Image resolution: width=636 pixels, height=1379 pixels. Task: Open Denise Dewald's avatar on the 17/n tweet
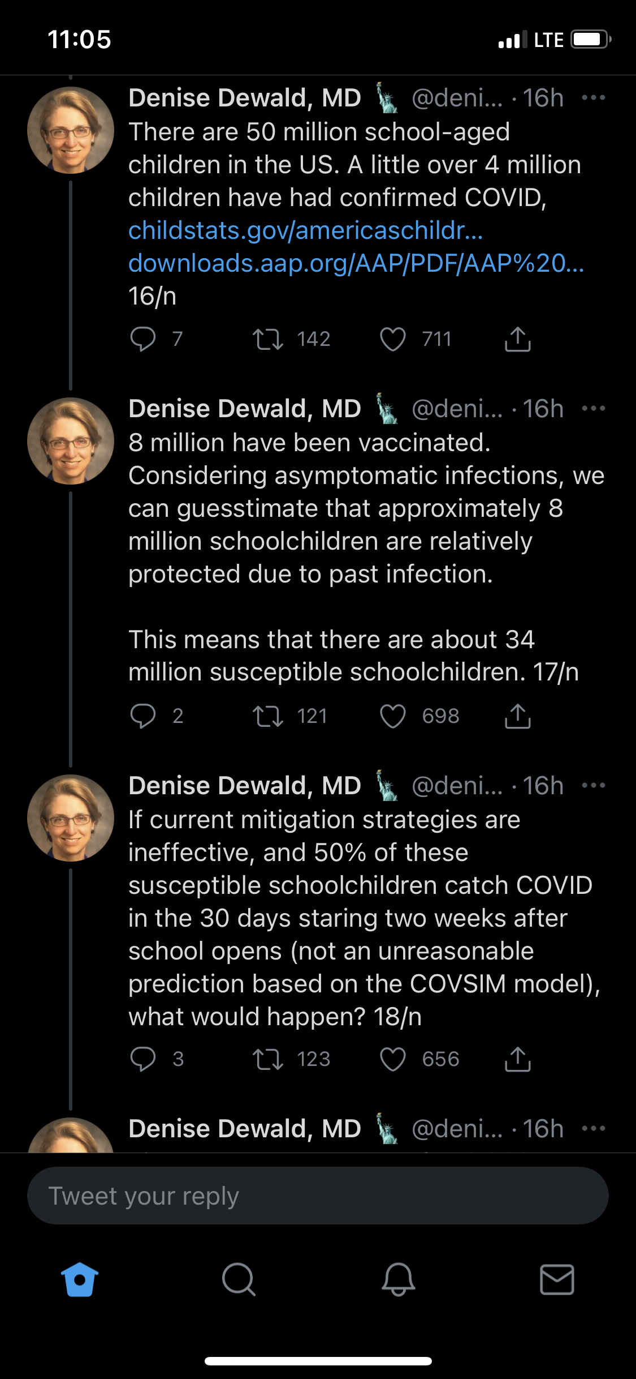pos(71,442)
